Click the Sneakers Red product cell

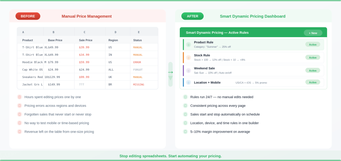pos(33,77)
